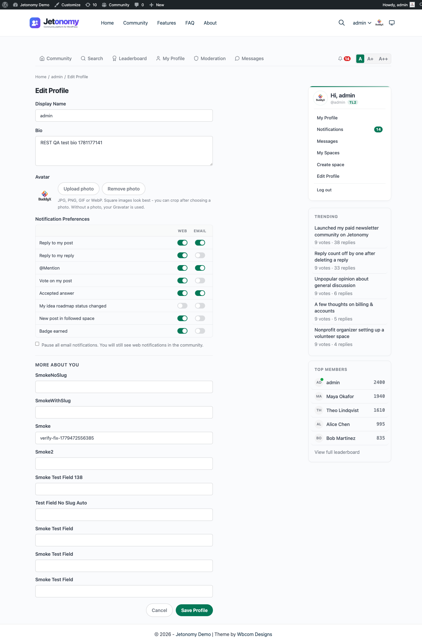422x644 pixels.
Task: Enable email notifications for Reply to my reply
Action: [x=200, y=255]
